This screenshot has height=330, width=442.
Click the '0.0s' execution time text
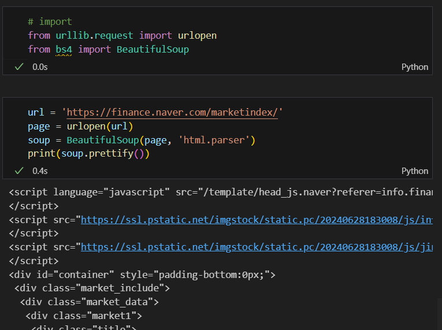tap(40, 67)
